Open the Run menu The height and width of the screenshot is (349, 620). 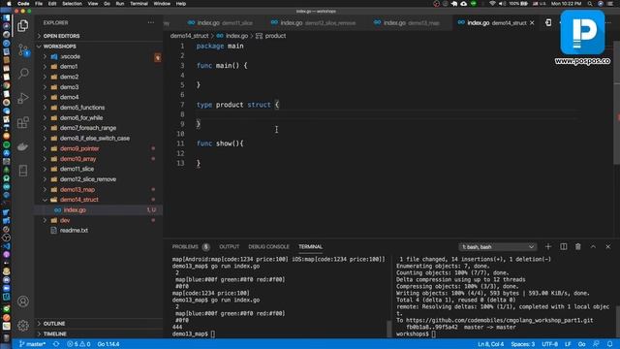point(120,4)
